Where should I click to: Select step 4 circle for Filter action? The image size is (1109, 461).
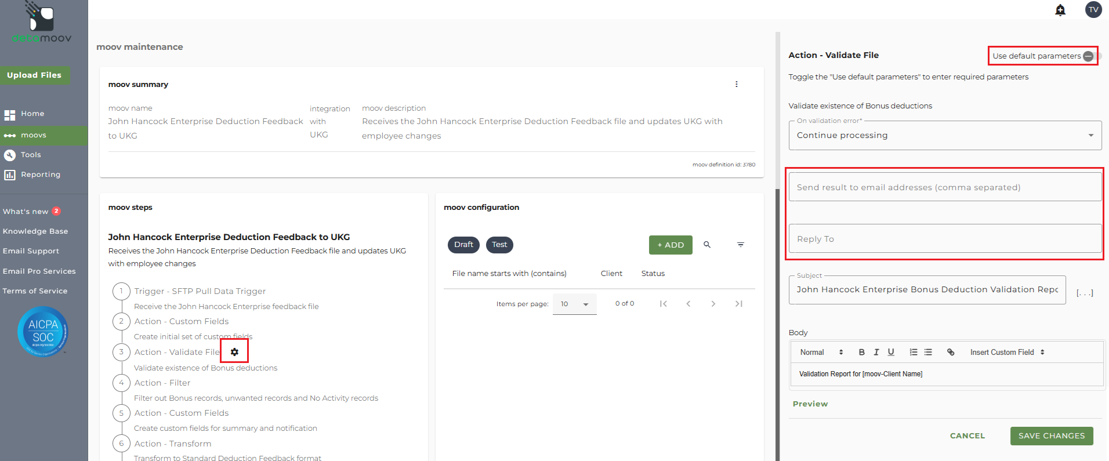[x=121, y=383]
